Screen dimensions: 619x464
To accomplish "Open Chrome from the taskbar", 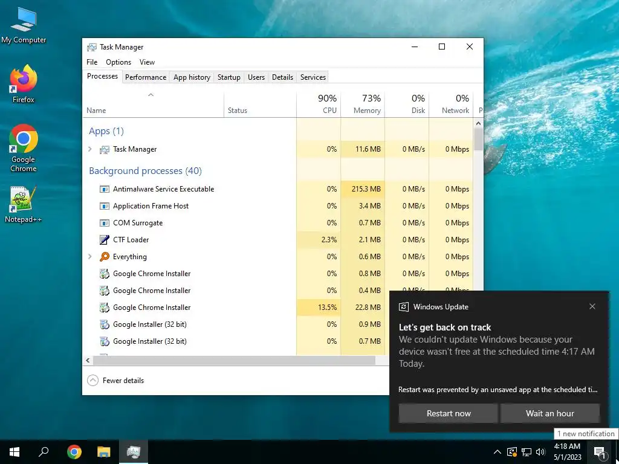I will coord(74,452).
